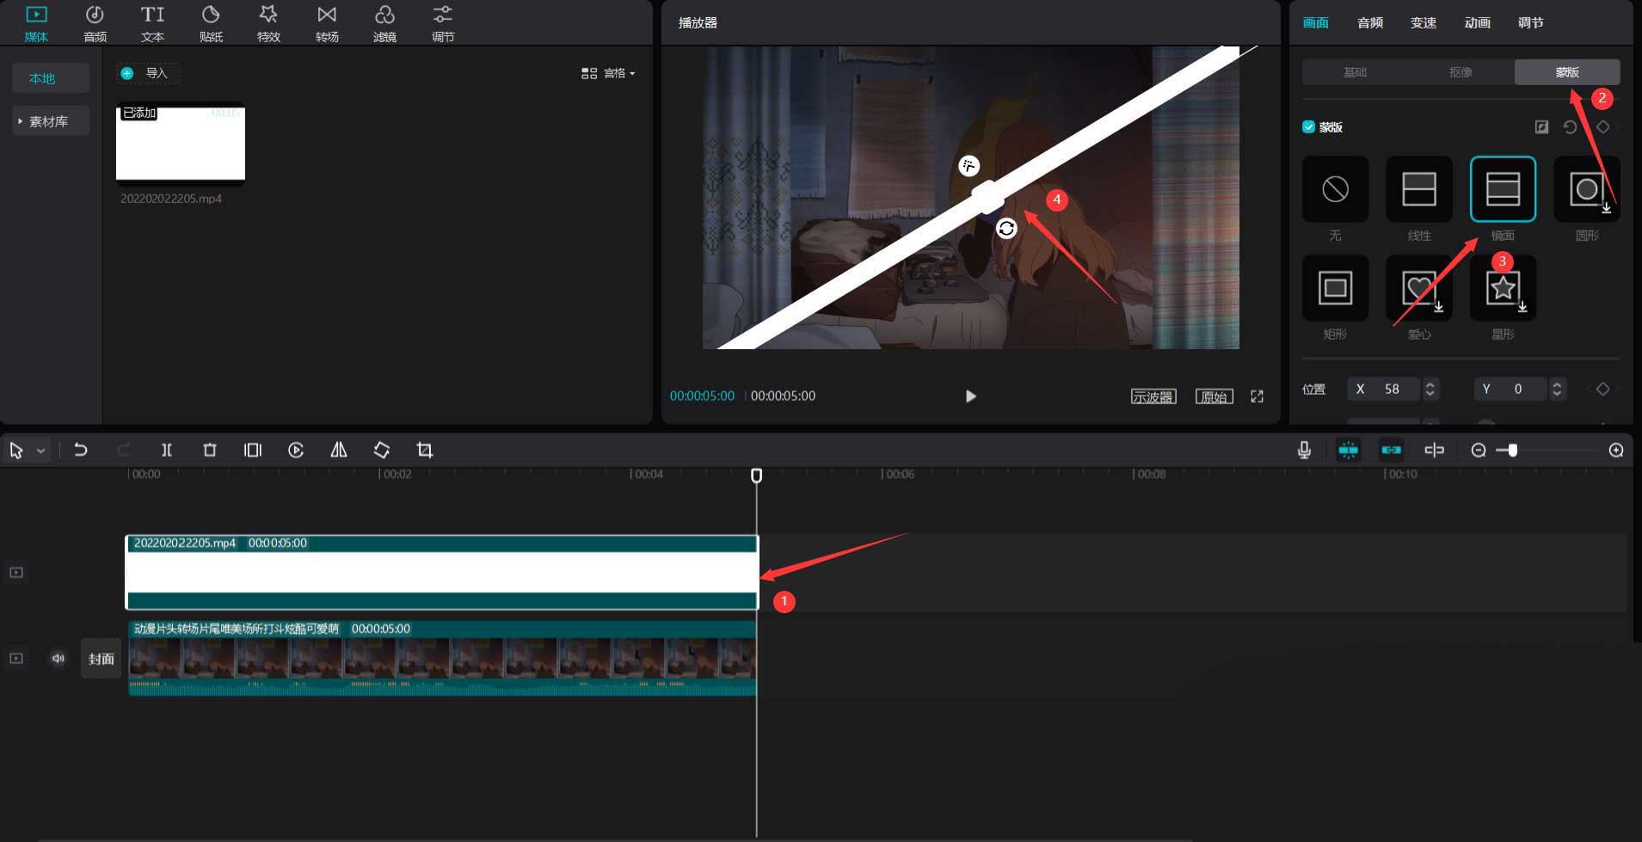Open the selection tool mode dropdown
1642x842 pixels.
40,451
